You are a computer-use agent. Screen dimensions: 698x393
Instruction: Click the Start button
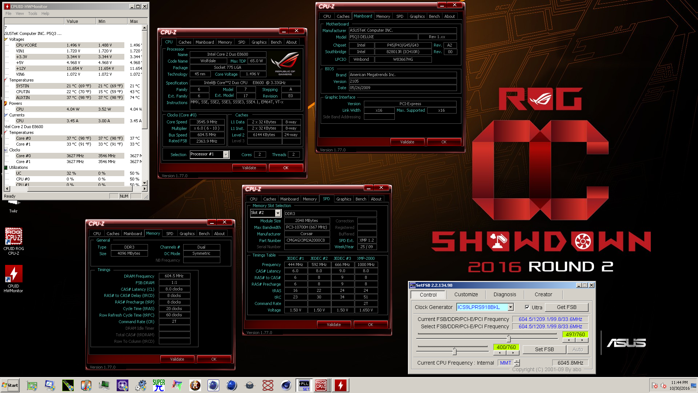point(10,385)
